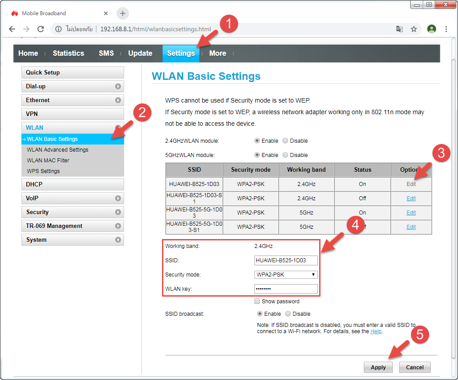Open the Statistics tab
The image size is (458, 380).
68,54
